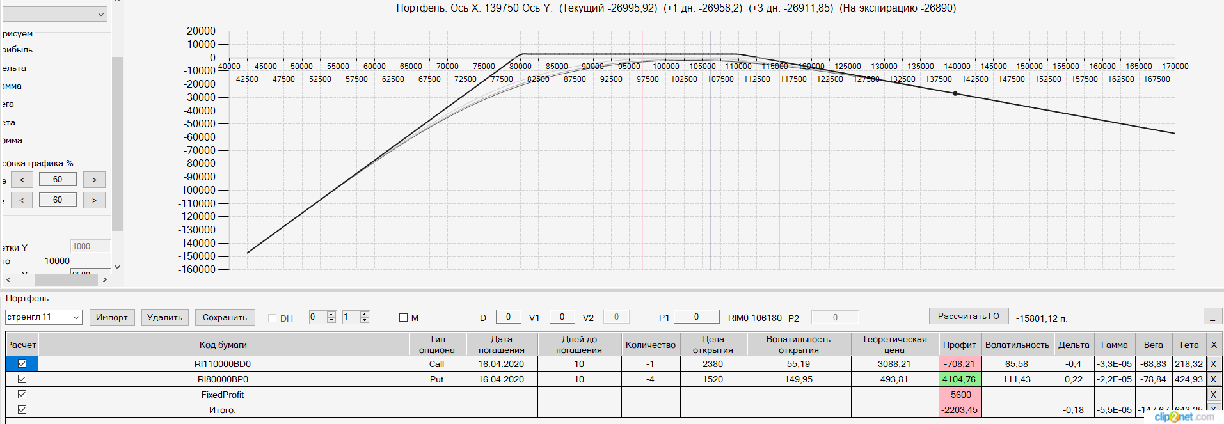Click the < button in the upper scale row
Screen dimensions: 1224x424
pos(22,180)
